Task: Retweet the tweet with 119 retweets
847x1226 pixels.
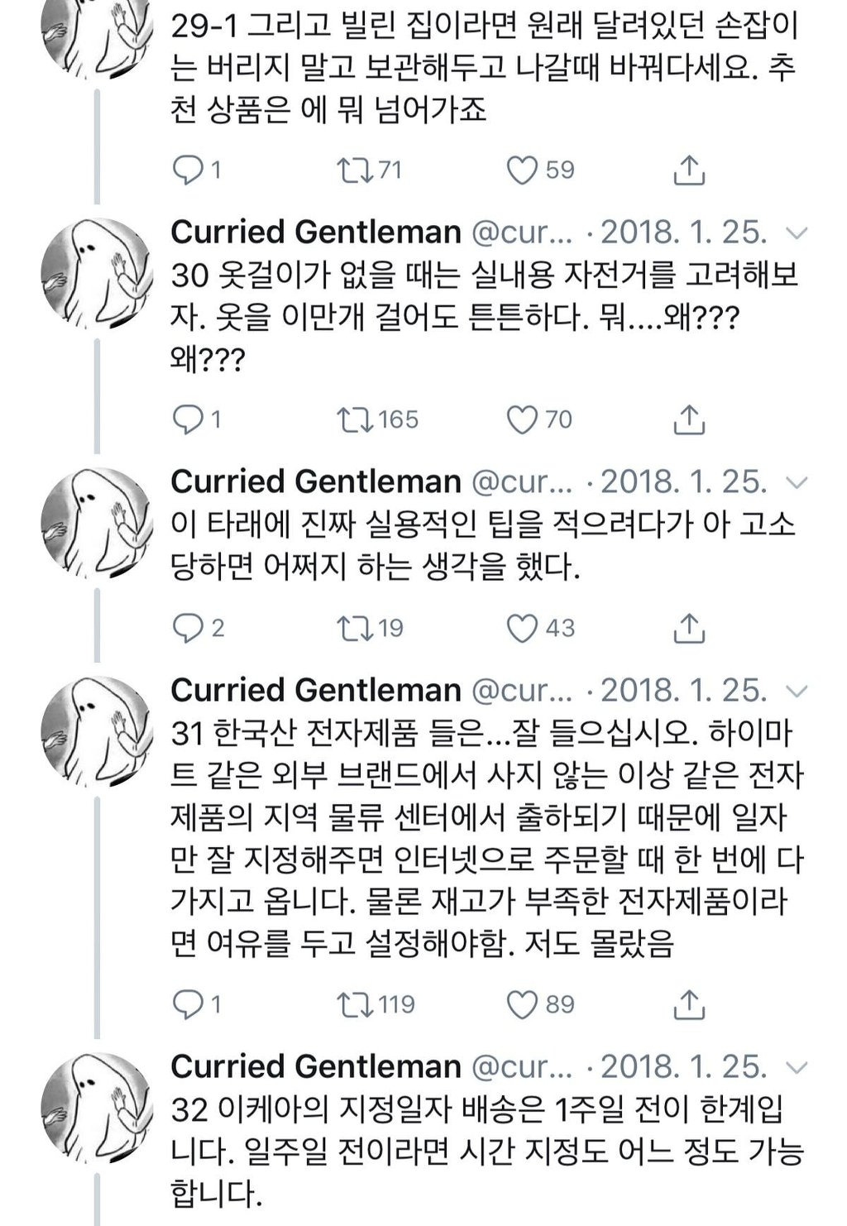Action: click(x=357, y=1005)
